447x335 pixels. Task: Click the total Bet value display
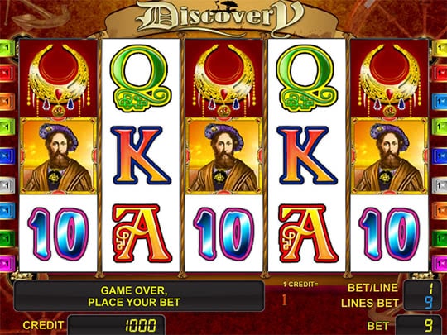pos(418,325)
